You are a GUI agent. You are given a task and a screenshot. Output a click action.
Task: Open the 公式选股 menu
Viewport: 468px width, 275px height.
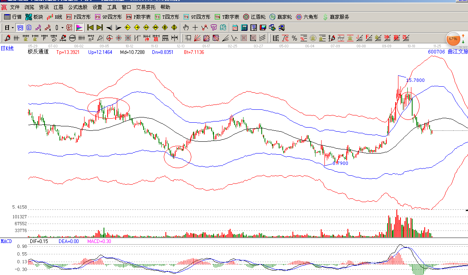(x=78, y=7)
